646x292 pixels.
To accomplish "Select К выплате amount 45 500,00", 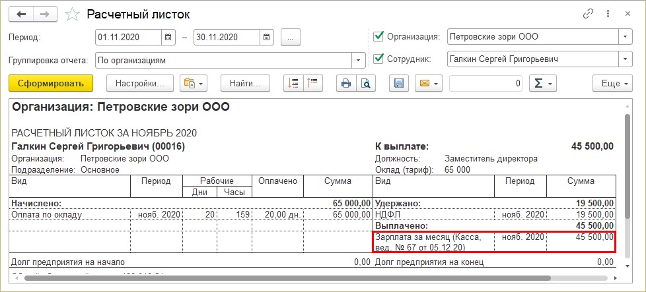I will tap(592, 146).
